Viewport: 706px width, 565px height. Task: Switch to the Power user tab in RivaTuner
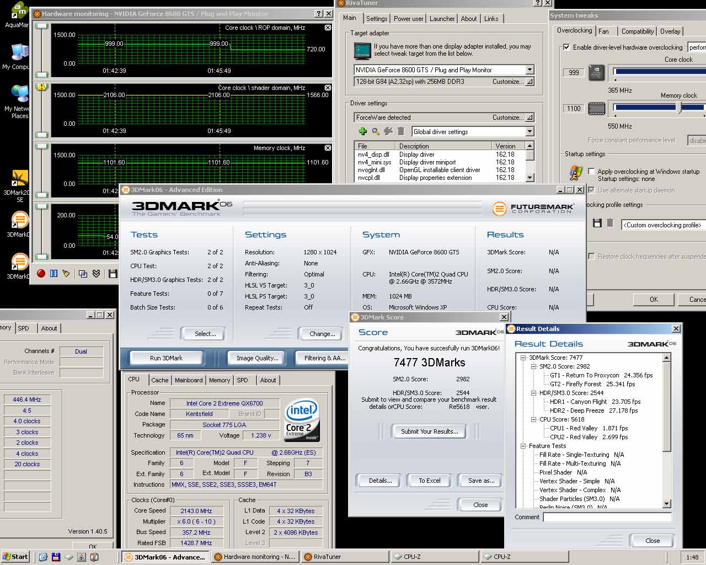pos(408,19)
